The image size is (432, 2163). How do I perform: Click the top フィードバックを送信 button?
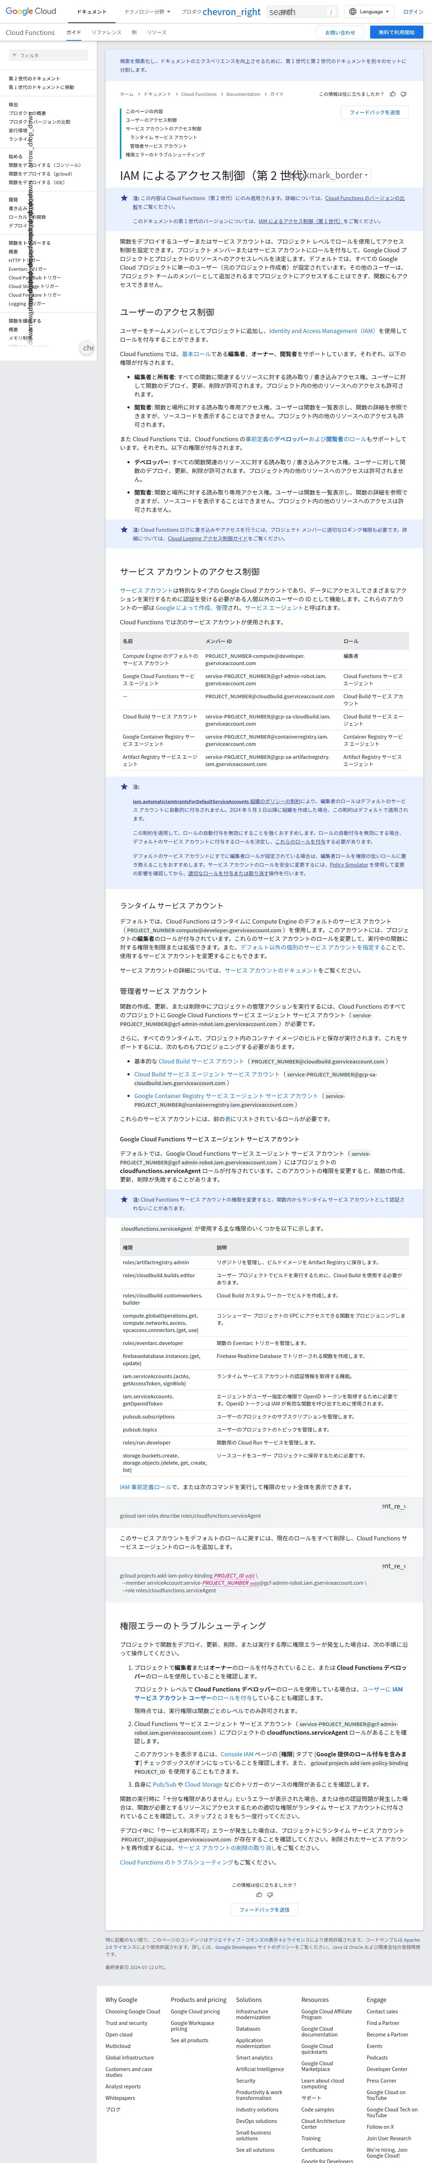tap(375, 112)
